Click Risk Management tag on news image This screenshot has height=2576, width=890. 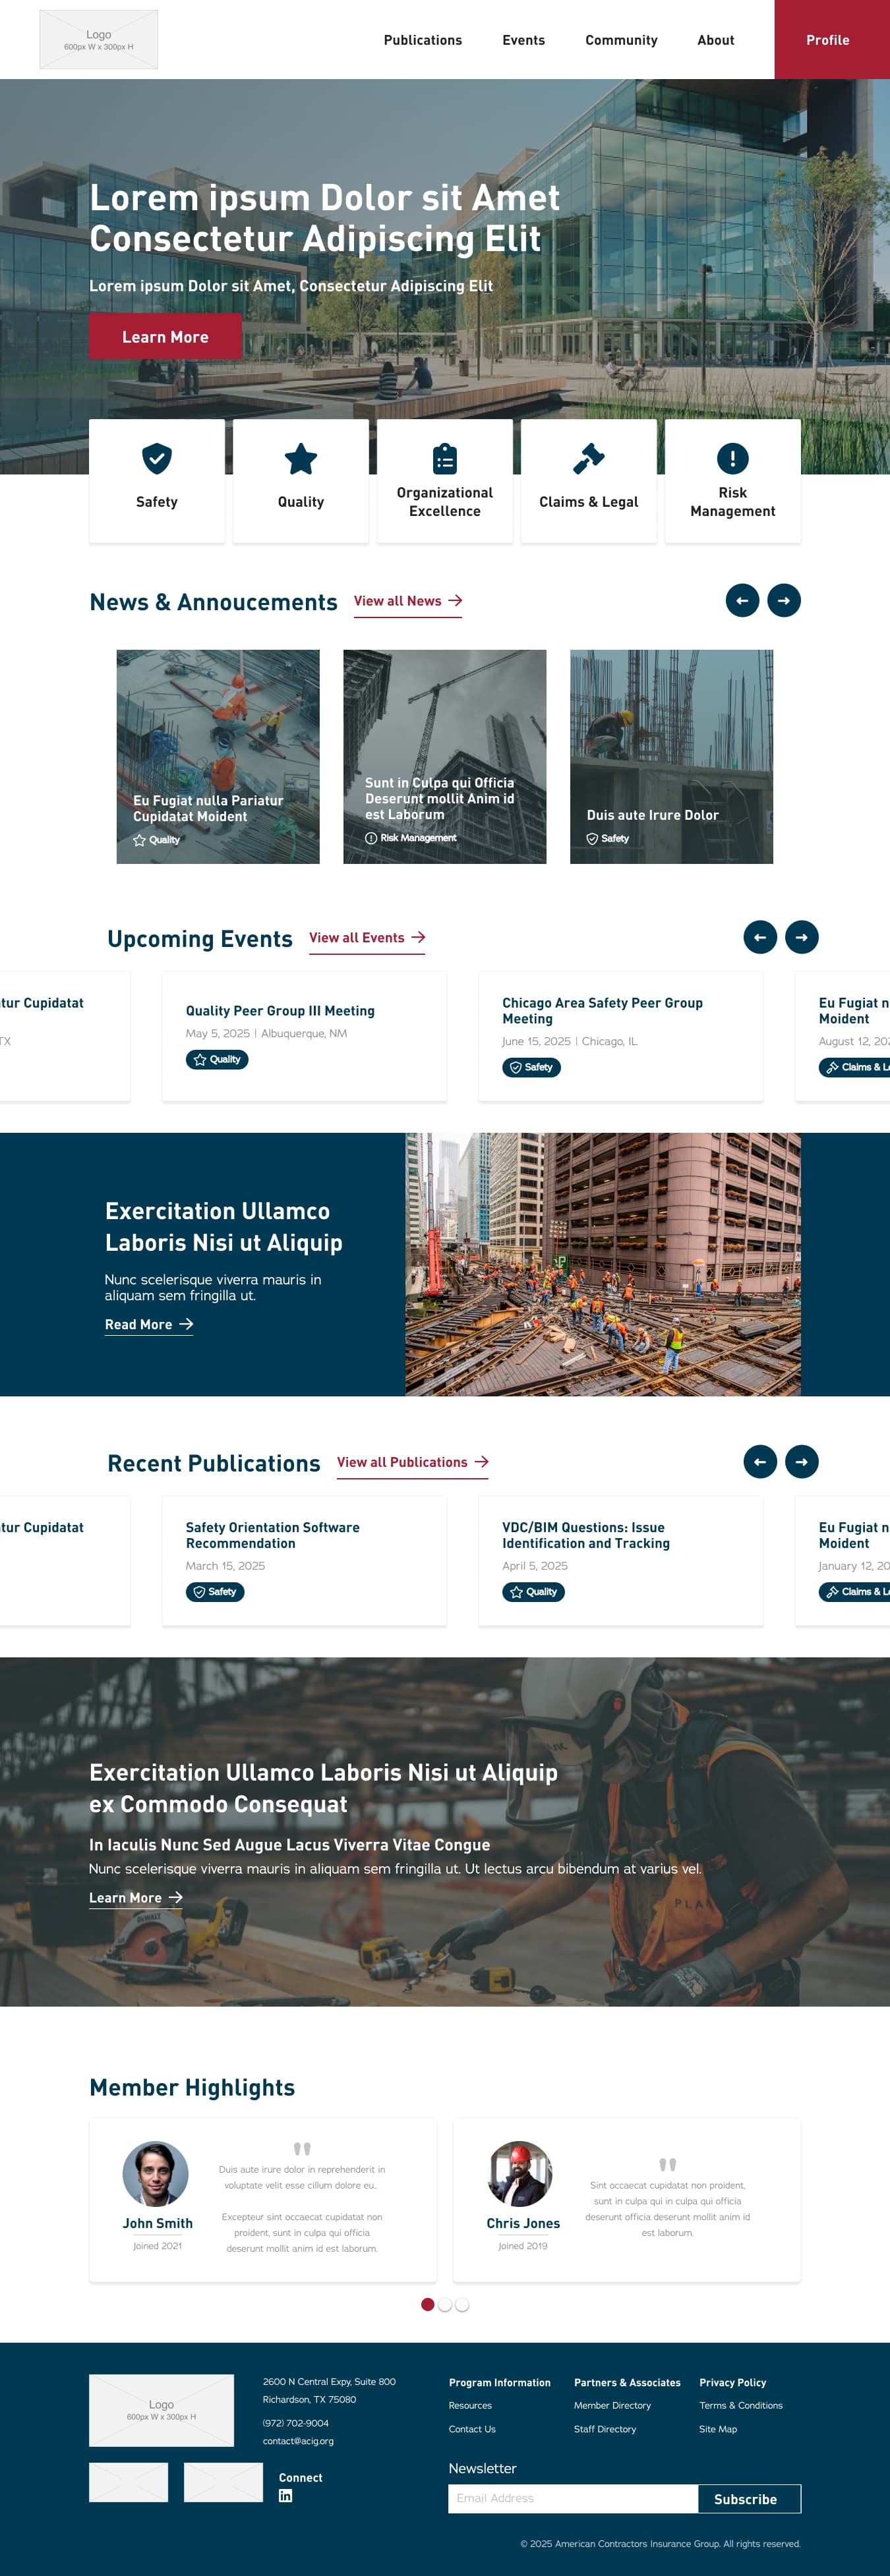click(411, 838)
